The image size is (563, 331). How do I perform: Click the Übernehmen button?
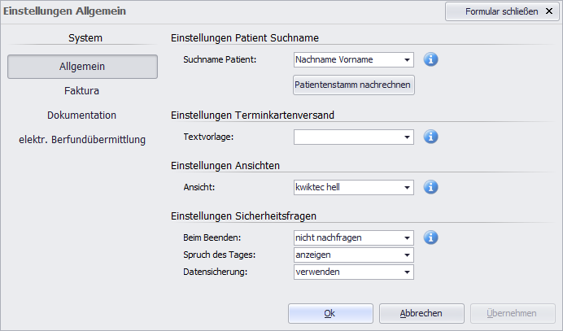[513, 313]
